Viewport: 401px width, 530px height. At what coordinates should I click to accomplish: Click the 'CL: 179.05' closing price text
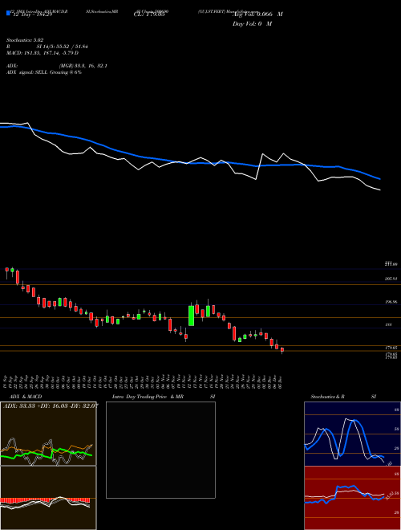tap(149, 14)
